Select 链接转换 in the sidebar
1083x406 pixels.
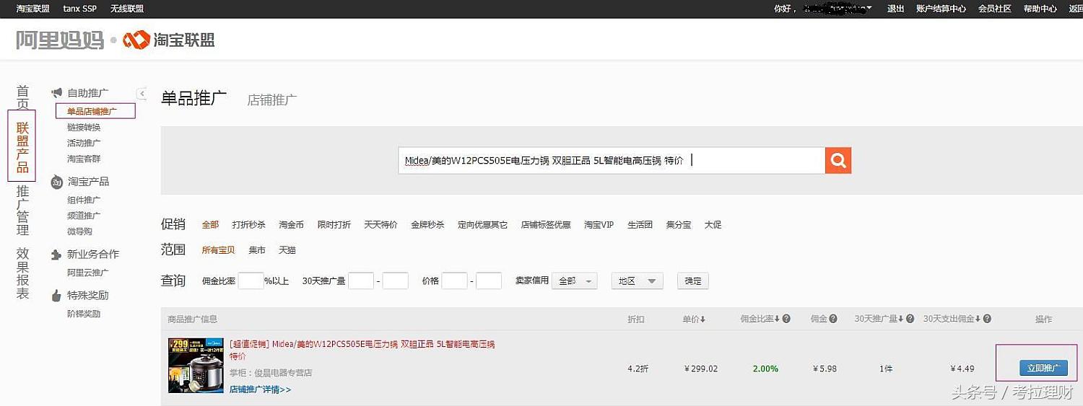(x=84, y=128)
